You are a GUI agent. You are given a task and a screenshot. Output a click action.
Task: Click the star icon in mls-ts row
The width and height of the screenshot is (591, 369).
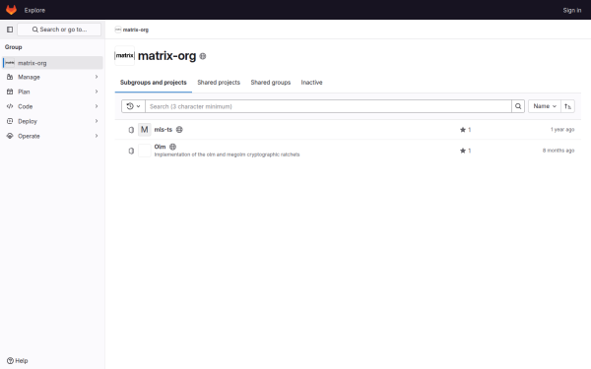(463, 130)
